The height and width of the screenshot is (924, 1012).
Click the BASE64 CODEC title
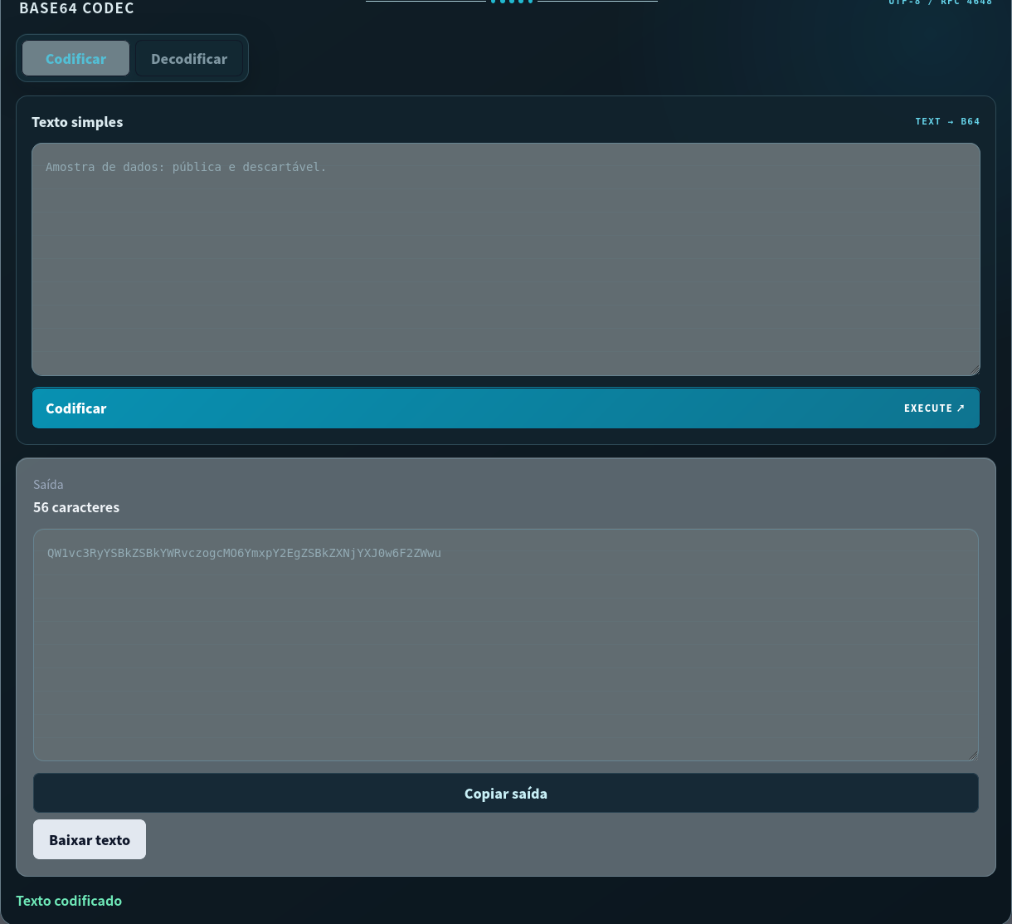pyautogui.click(x=77, y=8)
